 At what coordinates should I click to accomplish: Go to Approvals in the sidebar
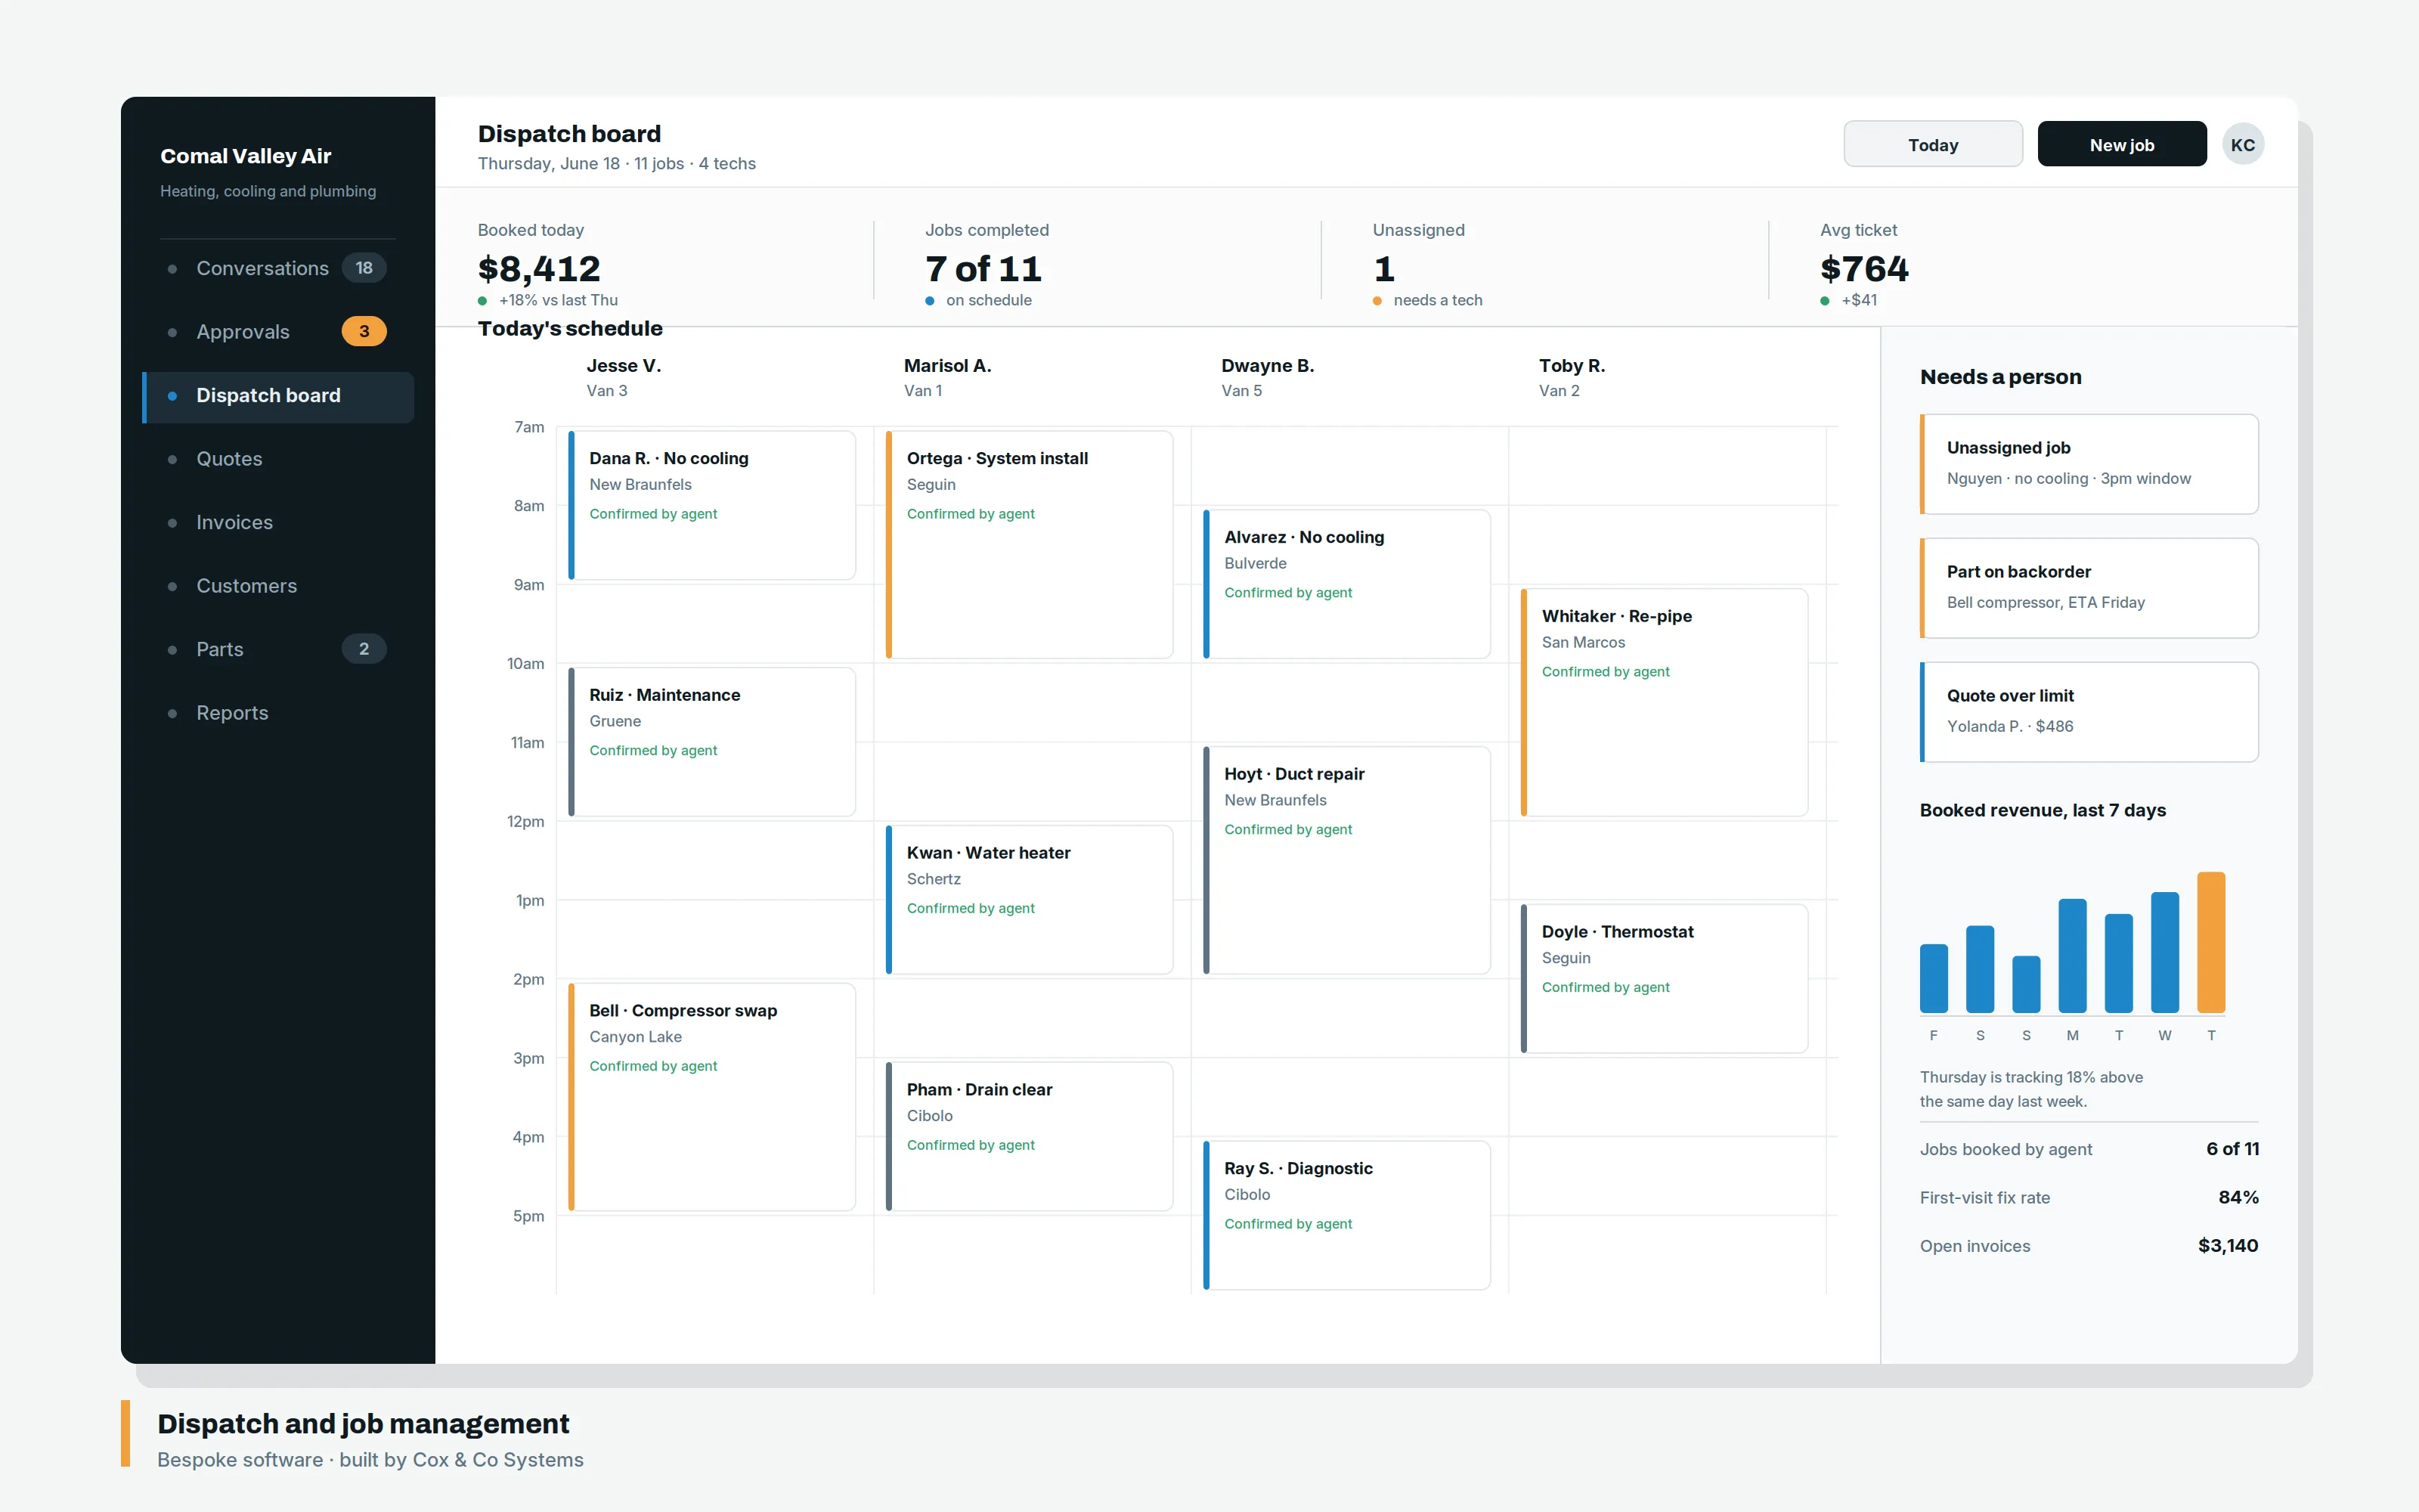pos(278,332)
